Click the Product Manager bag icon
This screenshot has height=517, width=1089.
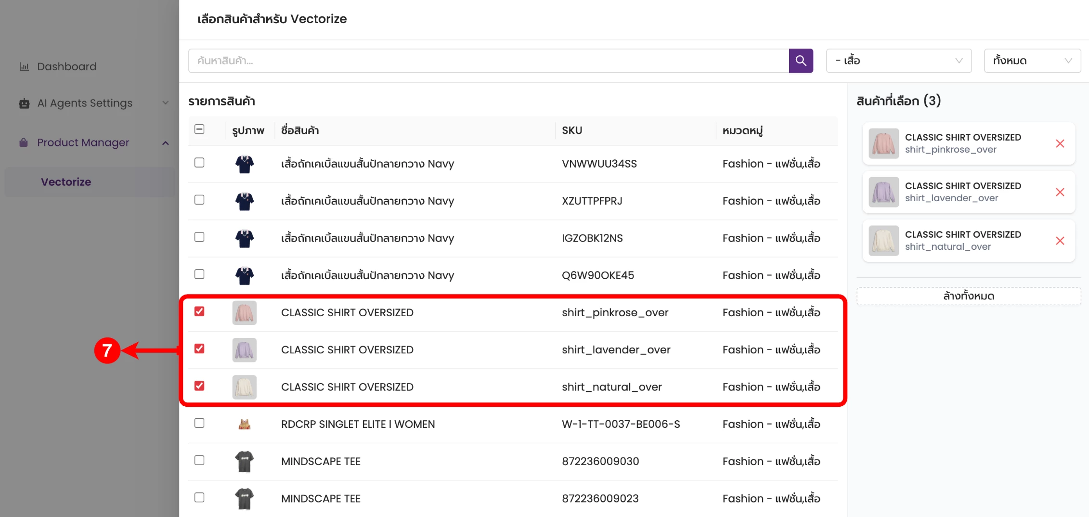24,142
